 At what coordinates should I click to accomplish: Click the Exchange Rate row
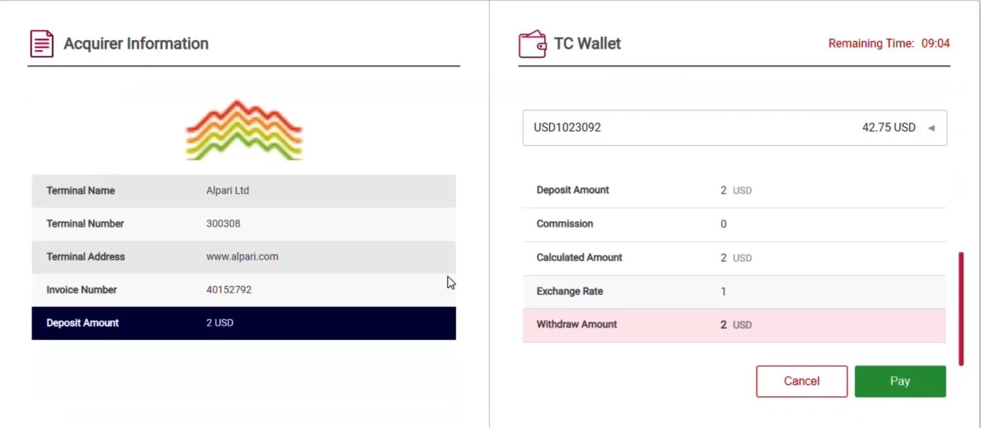tap(734, 292)
